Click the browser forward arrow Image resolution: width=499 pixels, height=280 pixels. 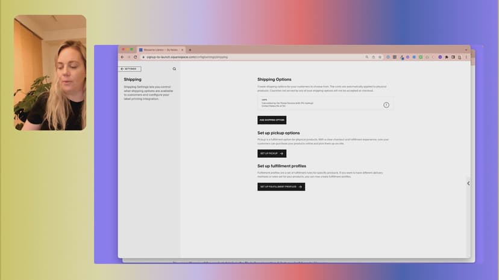(128, 57)
